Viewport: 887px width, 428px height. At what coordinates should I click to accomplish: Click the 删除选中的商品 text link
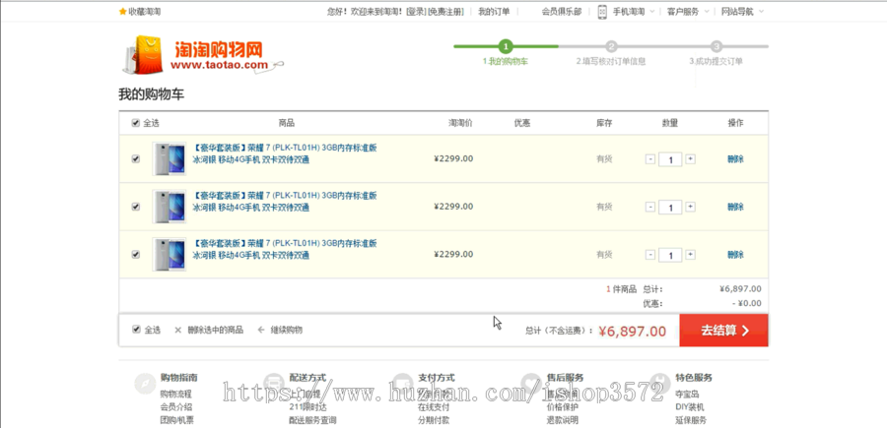(x=216, y=330)
